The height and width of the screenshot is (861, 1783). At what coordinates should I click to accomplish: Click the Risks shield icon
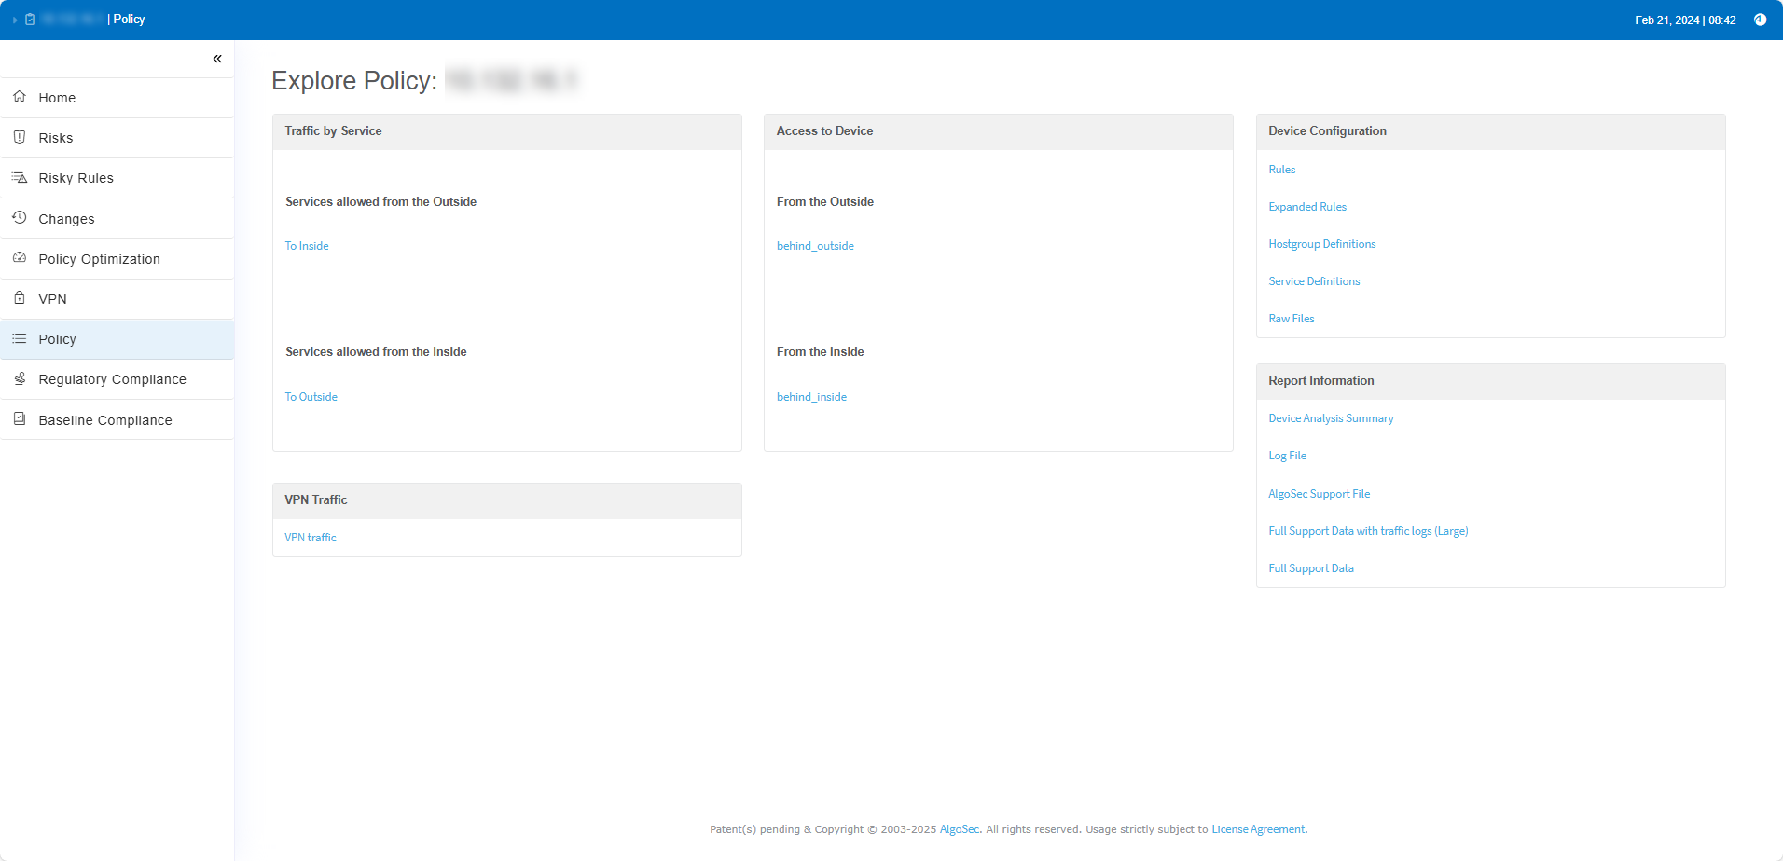pos(20,137)
